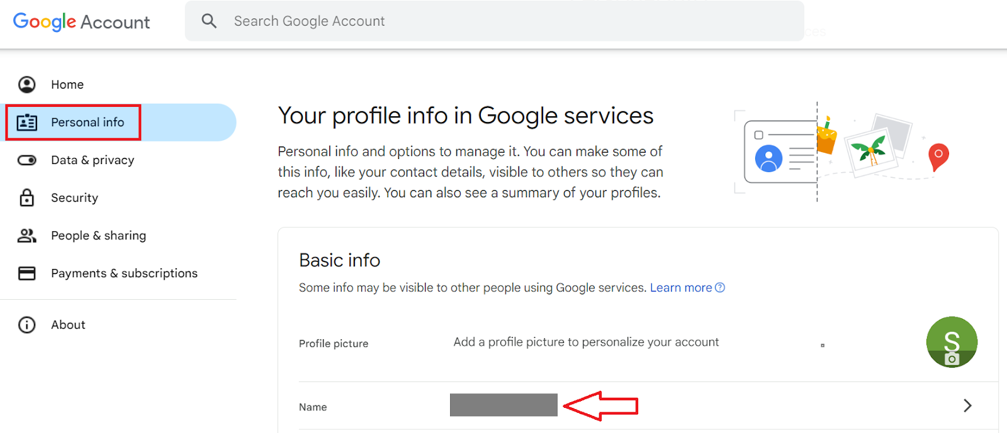1007x433 pixels.
Task: Click the People & sharing icon
Action: 27,236
